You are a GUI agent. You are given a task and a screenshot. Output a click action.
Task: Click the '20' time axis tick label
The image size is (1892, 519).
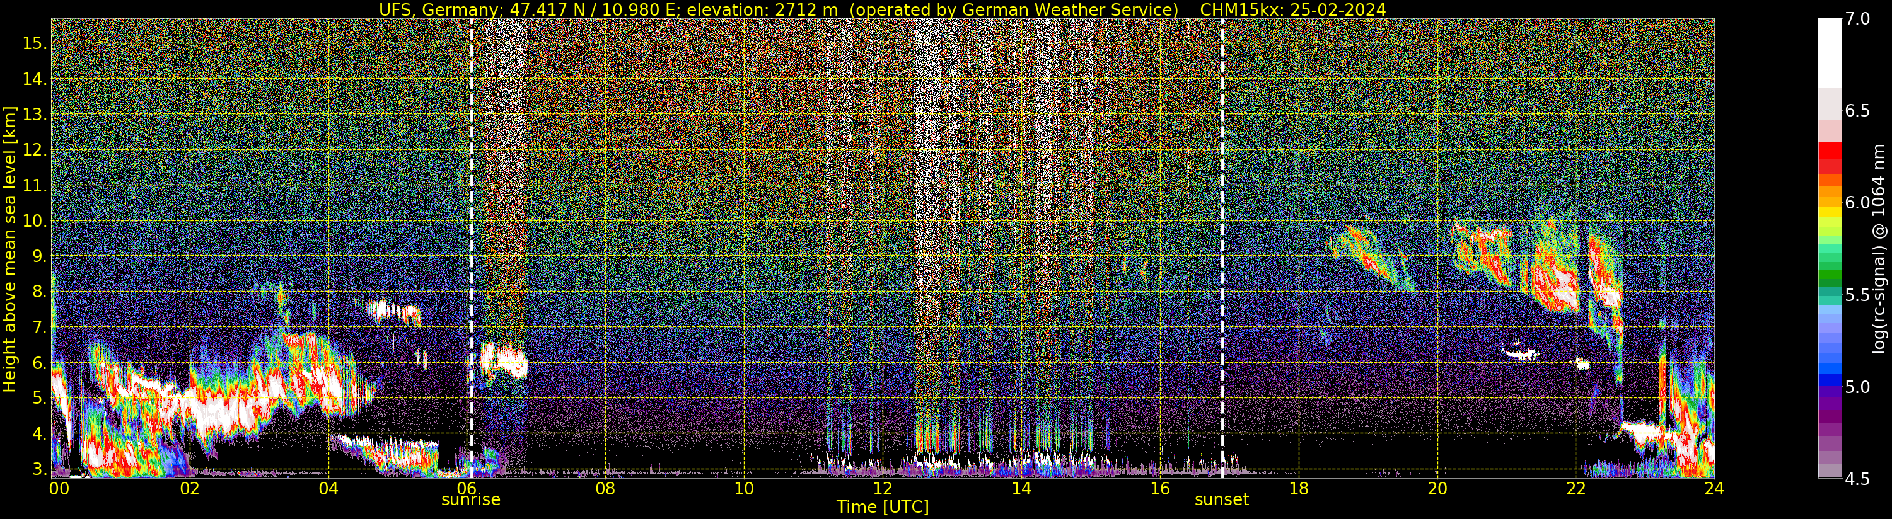coord(1437,488)
